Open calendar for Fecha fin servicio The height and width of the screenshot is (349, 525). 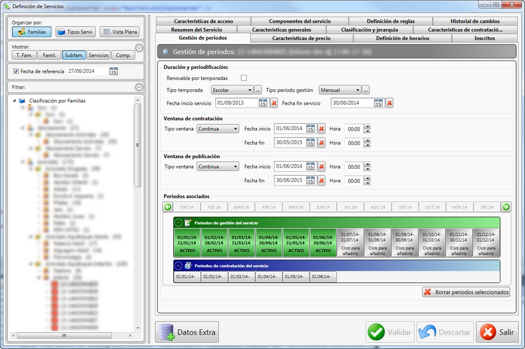pyautogui.click(x=379, y=103)
